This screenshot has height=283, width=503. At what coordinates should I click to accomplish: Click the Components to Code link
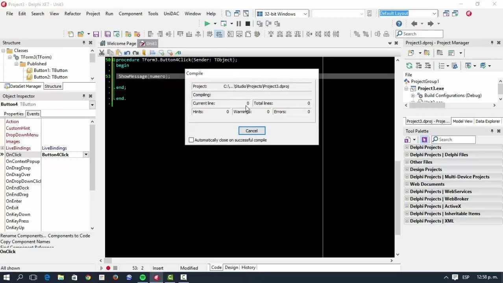[x=69, y=236]
